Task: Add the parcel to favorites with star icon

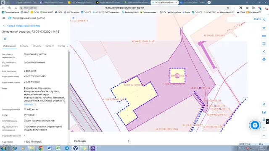Action: pyautogui.click(x=5, y=39)
